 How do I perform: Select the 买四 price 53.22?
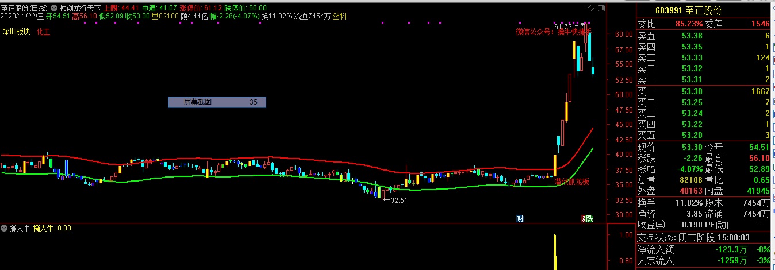(692, 124)
